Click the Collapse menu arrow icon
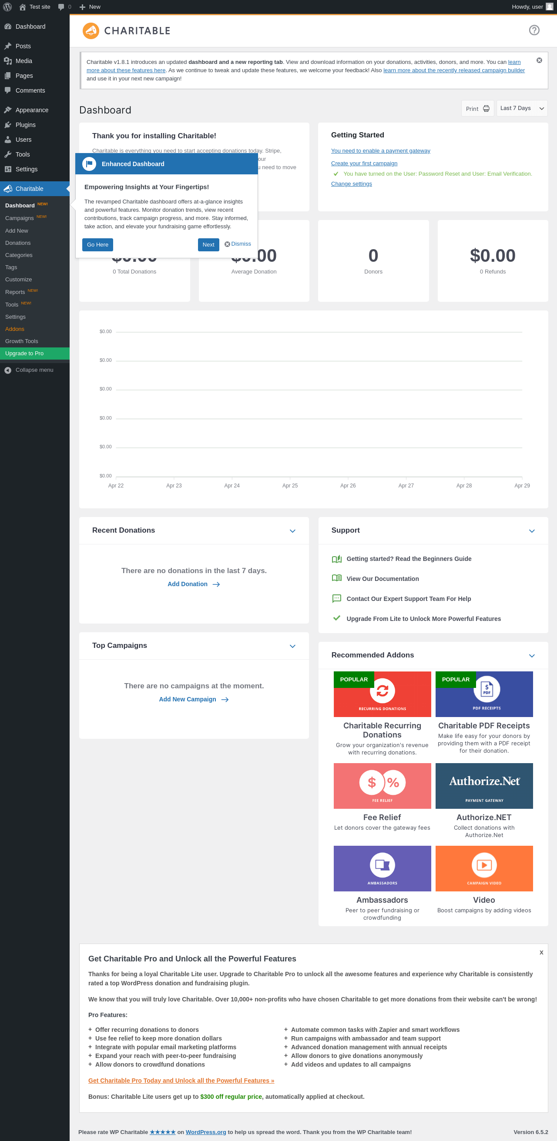 7,370
